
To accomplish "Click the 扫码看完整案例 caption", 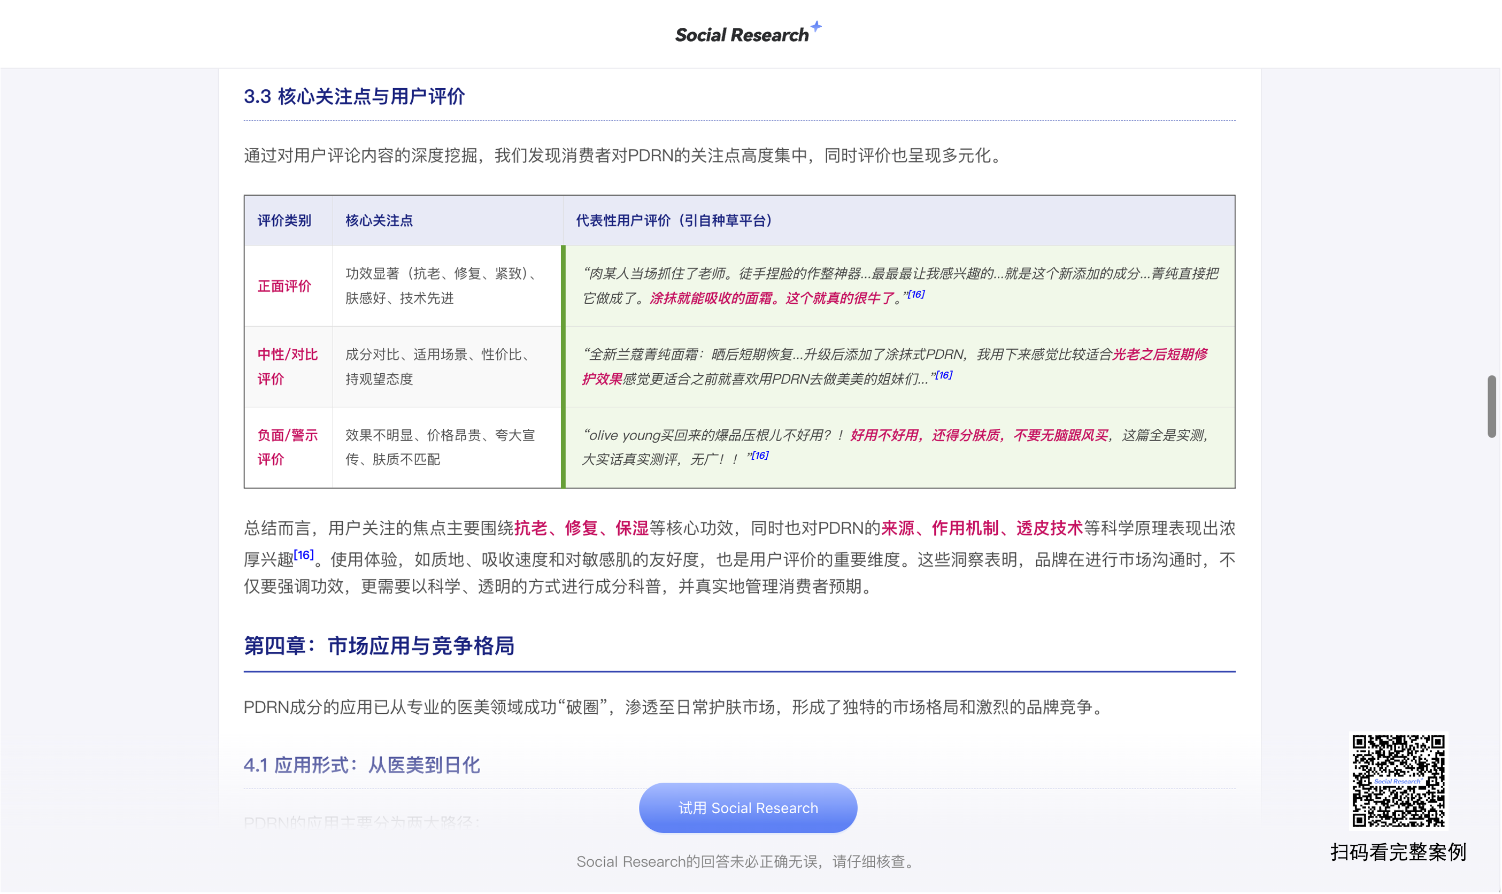I will coord(1399,853).
